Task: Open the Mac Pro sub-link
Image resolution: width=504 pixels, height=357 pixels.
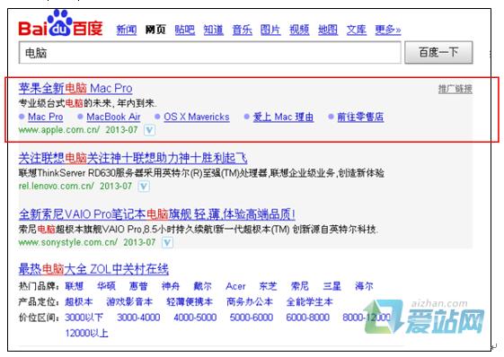Action: (45, 117)
